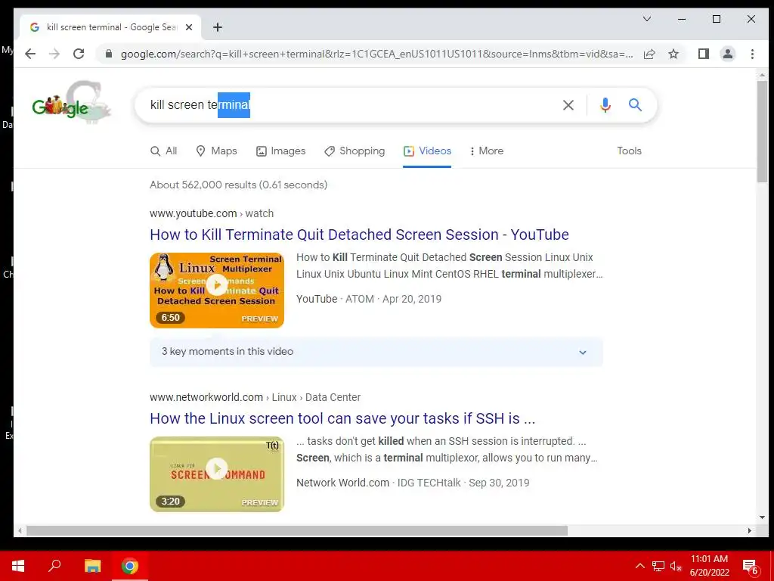The height and width of the screenshot is (581, 774).
Task: Open the search Tools options
Action: point(629,151)
